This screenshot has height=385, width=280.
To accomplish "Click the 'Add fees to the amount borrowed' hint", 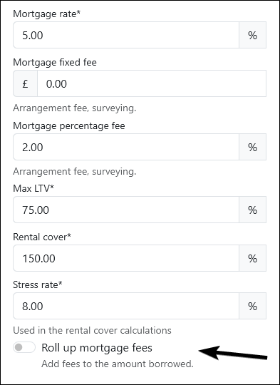I will (118, 364).
